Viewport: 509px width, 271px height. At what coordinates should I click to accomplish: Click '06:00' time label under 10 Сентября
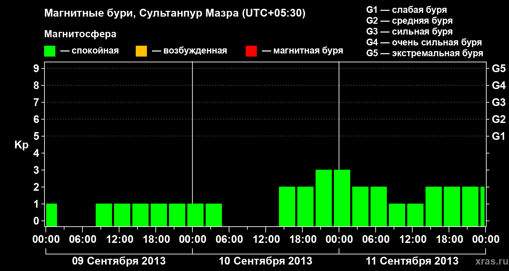click(x=229, y=239)
